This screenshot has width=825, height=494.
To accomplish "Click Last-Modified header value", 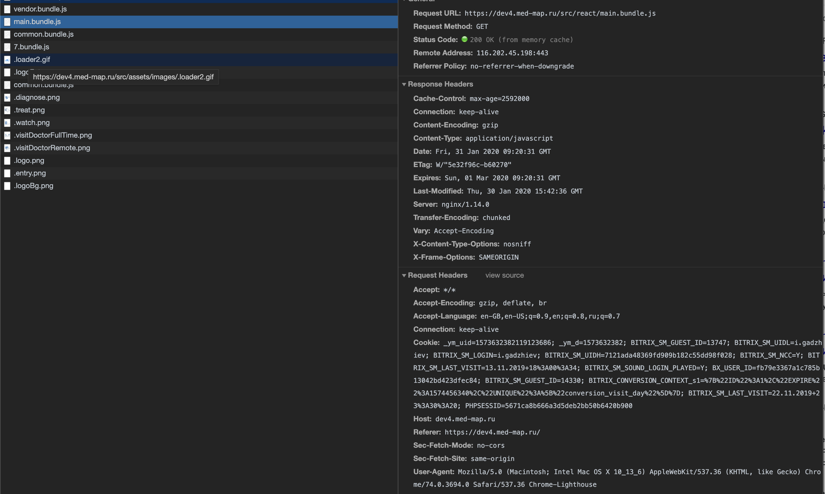I will coord(525,191).
